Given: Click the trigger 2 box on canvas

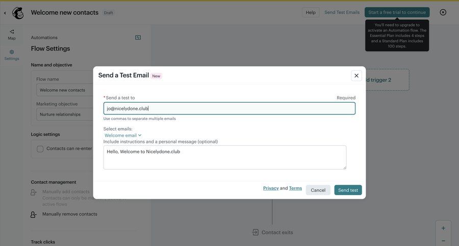Looking at the screenshot, I should tap(387, 80).
